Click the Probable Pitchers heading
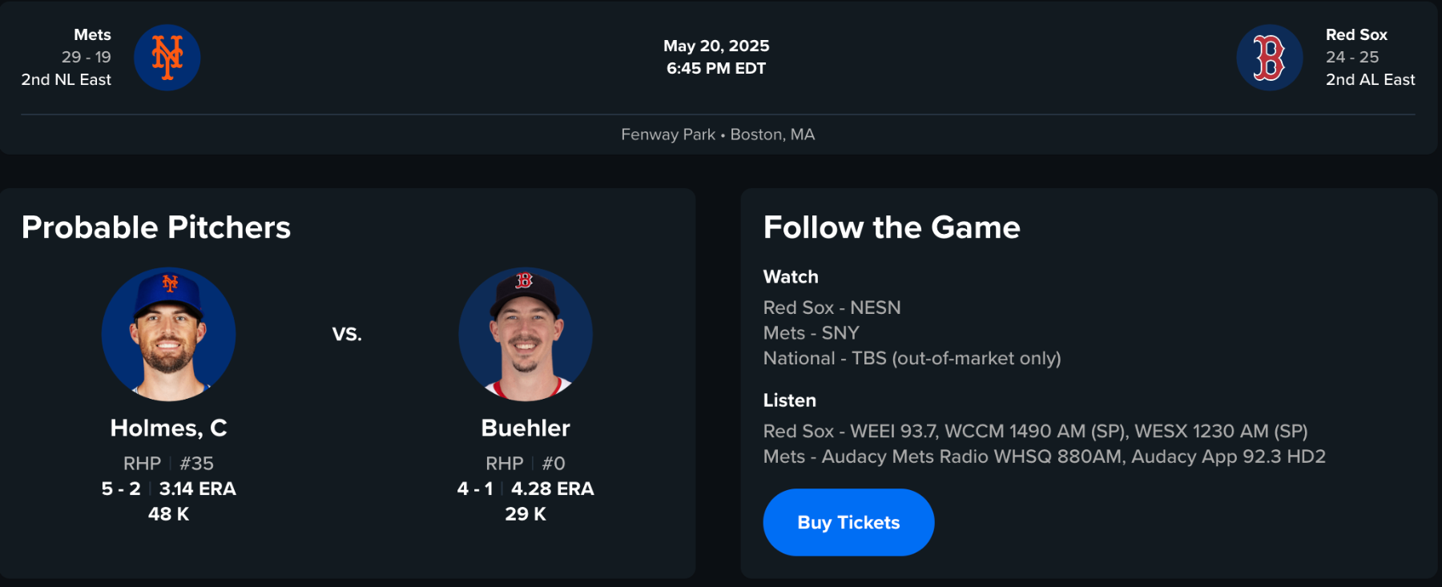 tap(156, 227)
